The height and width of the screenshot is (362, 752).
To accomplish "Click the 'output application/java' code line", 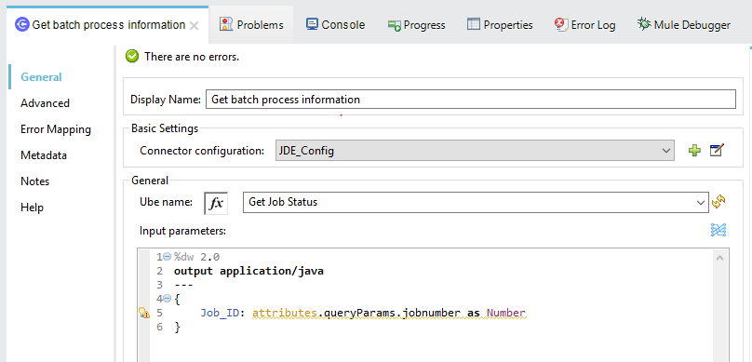I will click(248, 272).
